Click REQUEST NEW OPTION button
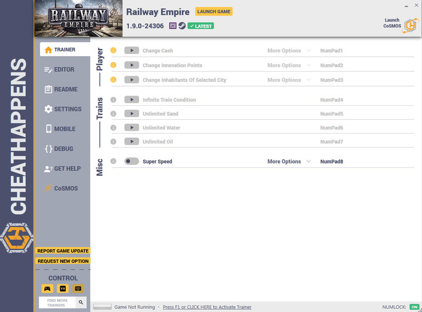The width and height of the screenshot is (422, 312). (x=62, y=261)
